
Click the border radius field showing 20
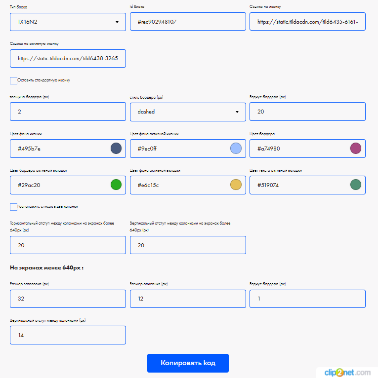[x=307, y=112]
